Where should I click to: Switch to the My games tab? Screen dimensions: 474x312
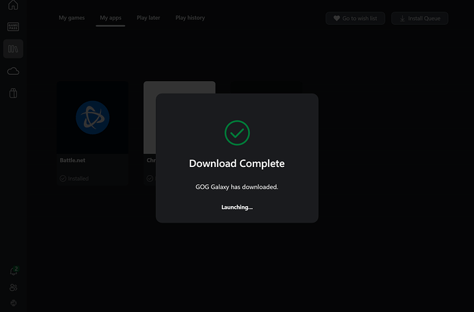(x=71, y=18)
